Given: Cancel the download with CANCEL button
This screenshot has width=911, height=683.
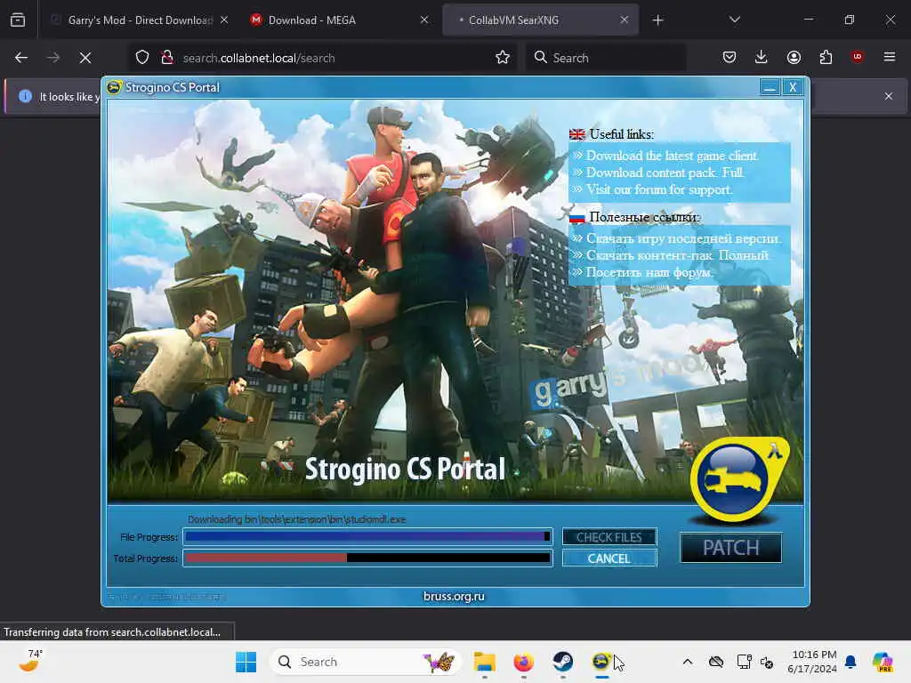Looking at the screenshot, I should (x=609, y=558).
